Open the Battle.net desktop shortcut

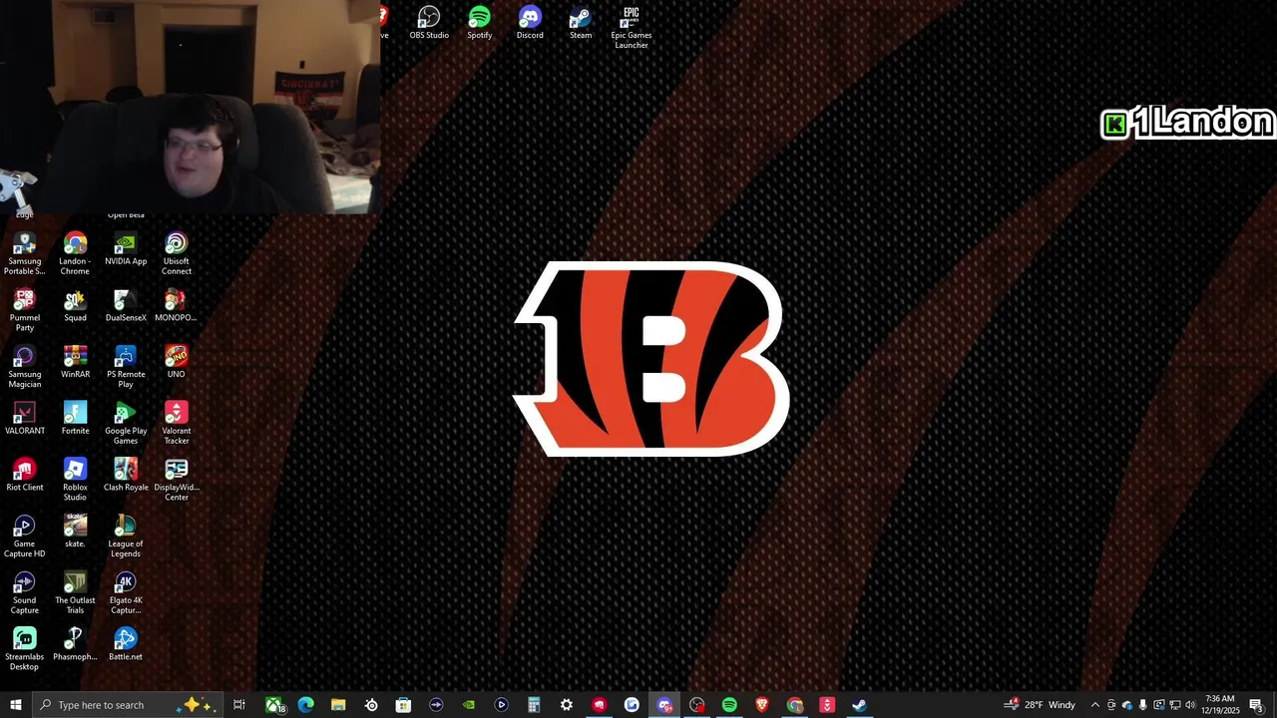[x=126, y=645]
